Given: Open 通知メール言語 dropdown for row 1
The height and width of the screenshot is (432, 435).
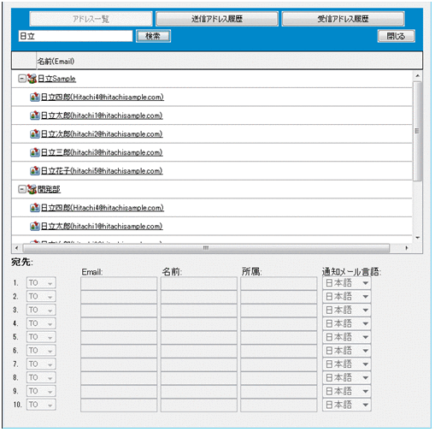Looking at the screenshot, I should [x=347, y=283].
